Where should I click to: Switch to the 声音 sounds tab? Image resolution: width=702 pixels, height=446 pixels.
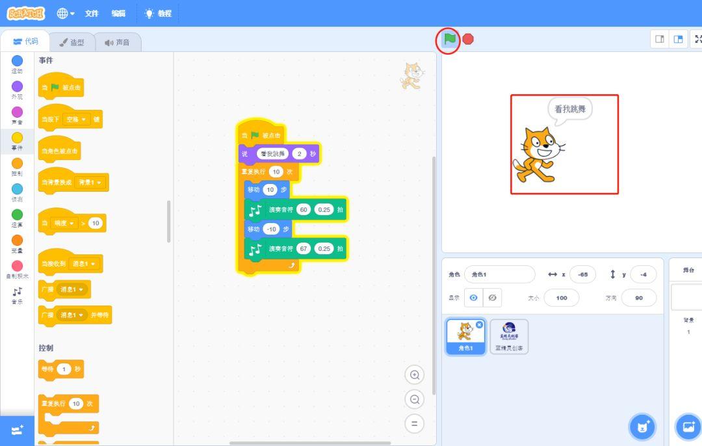click(118, 42)
